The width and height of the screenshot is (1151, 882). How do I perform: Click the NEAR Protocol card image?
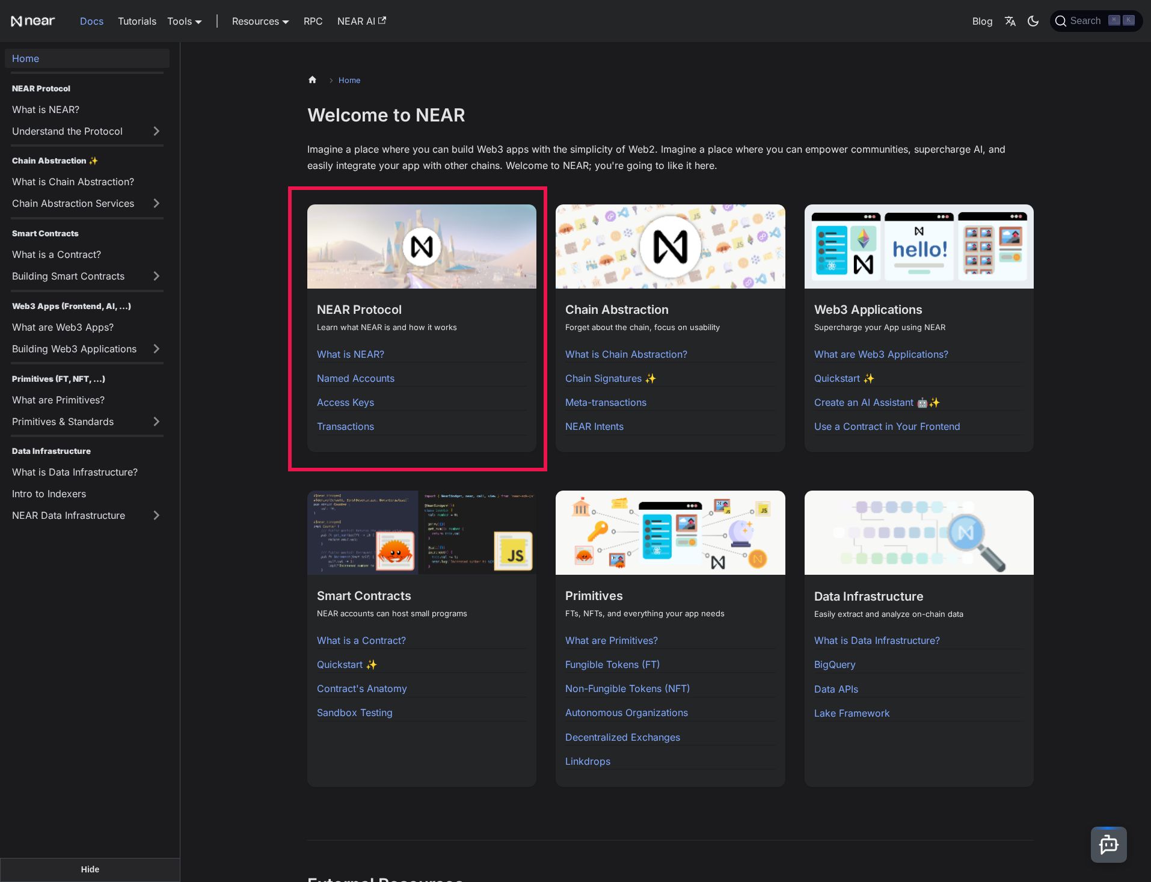pos(422,247)
